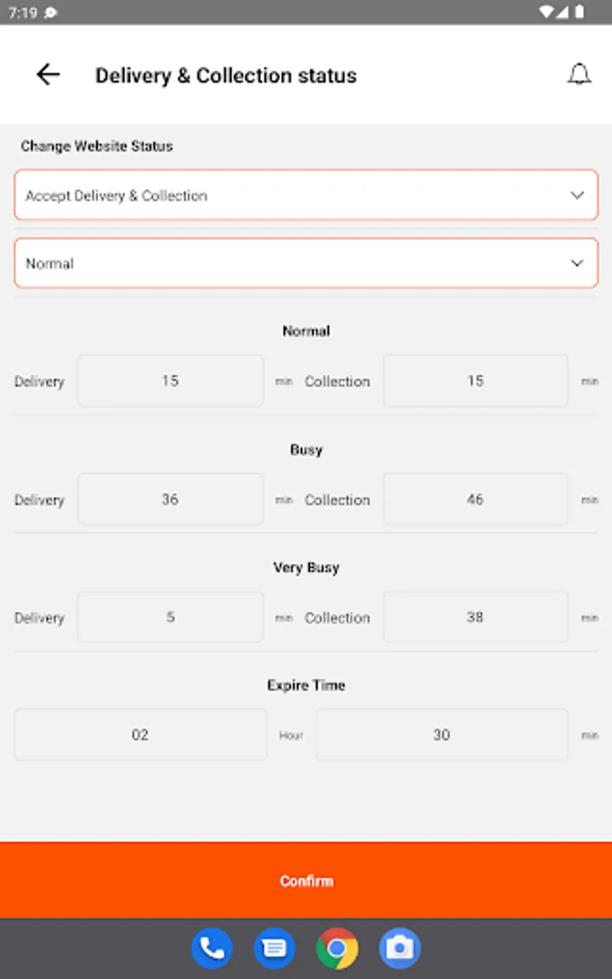Image resolution: width=612 pixels, height=979 pixels.
Task: Tap Very Busy delivery minutes field
Action: pyautogui.click(x=170, y=617)
